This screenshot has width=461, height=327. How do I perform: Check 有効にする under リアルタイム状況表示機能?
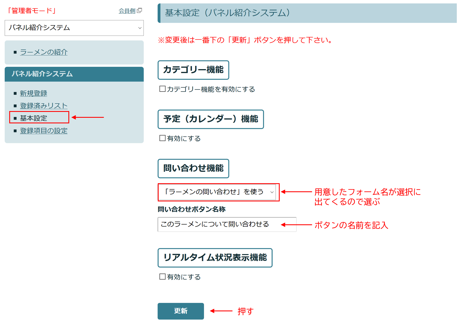click(x=163, y=277)
